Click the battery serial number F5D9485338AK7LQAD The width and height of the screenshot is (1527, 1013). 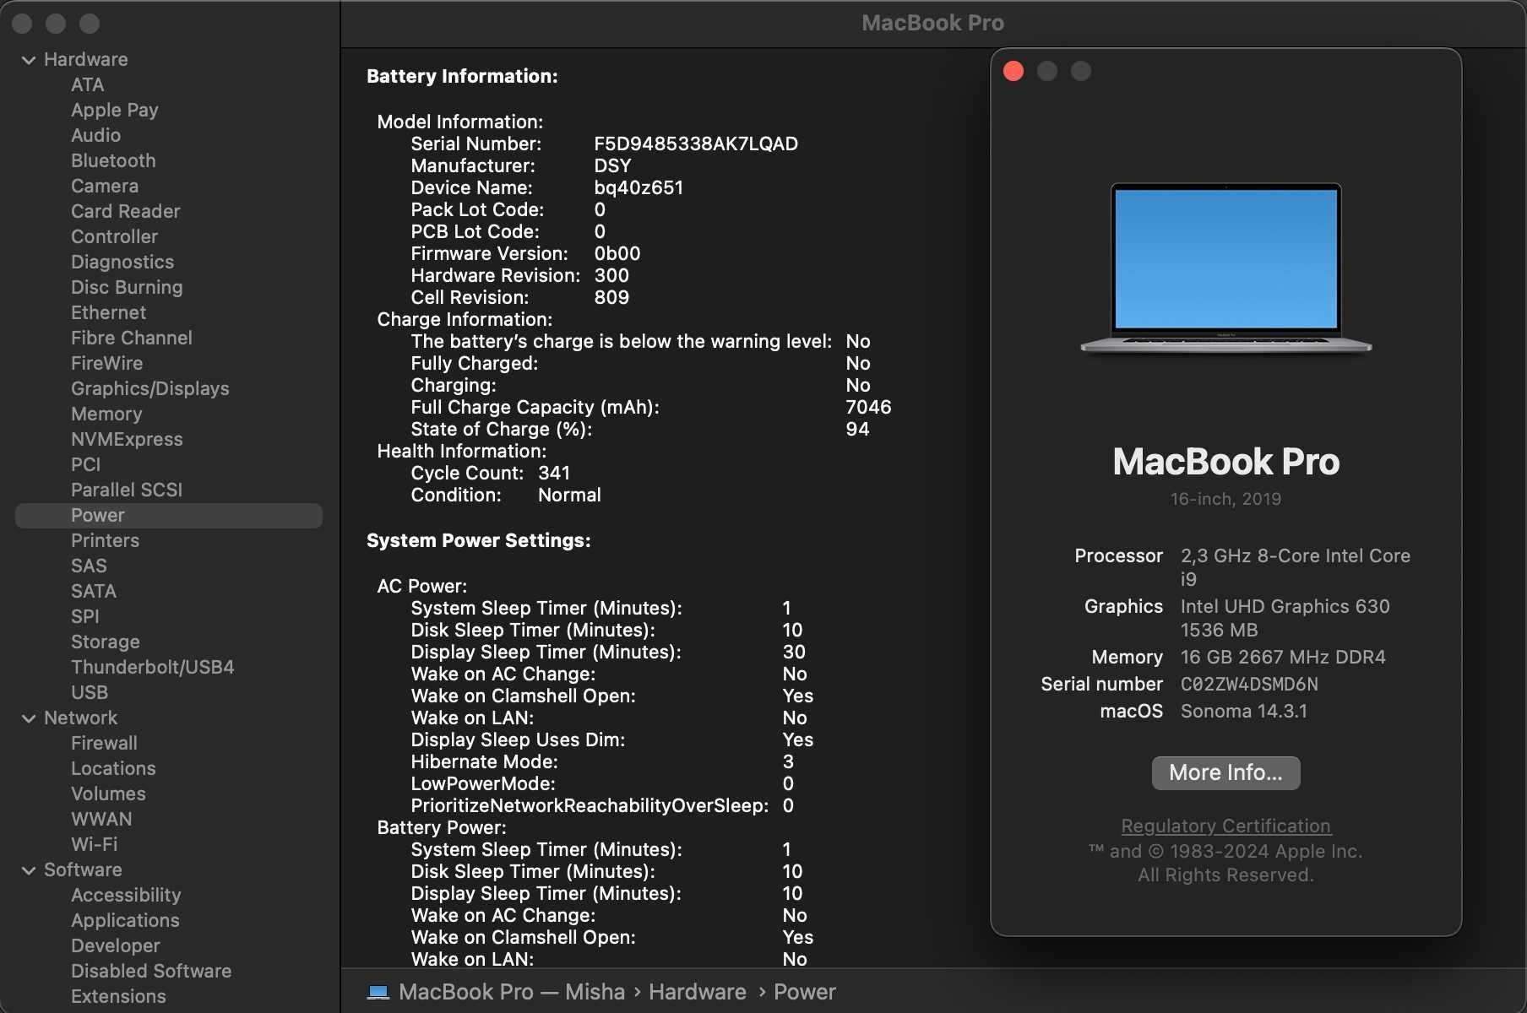tap(696, 144)
